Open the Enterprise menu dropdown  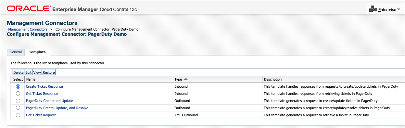[385, 9]
